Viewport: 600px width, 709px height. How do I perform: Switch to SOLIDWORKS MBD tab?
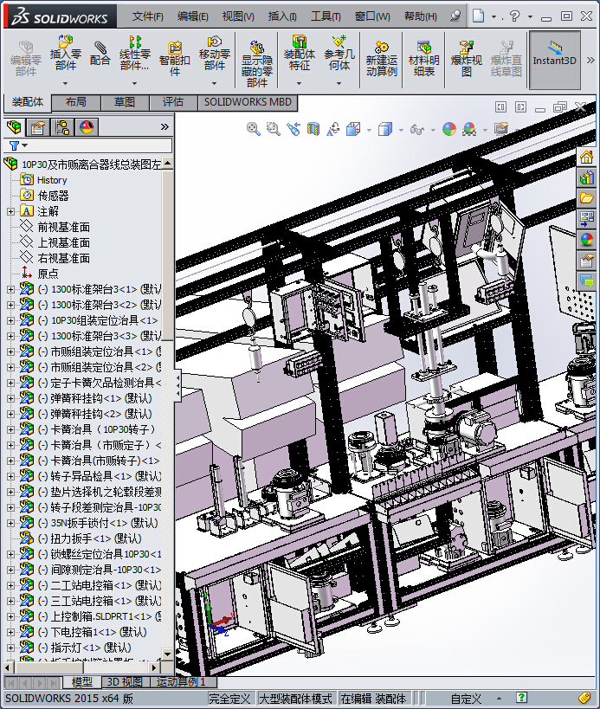[248, 102]
